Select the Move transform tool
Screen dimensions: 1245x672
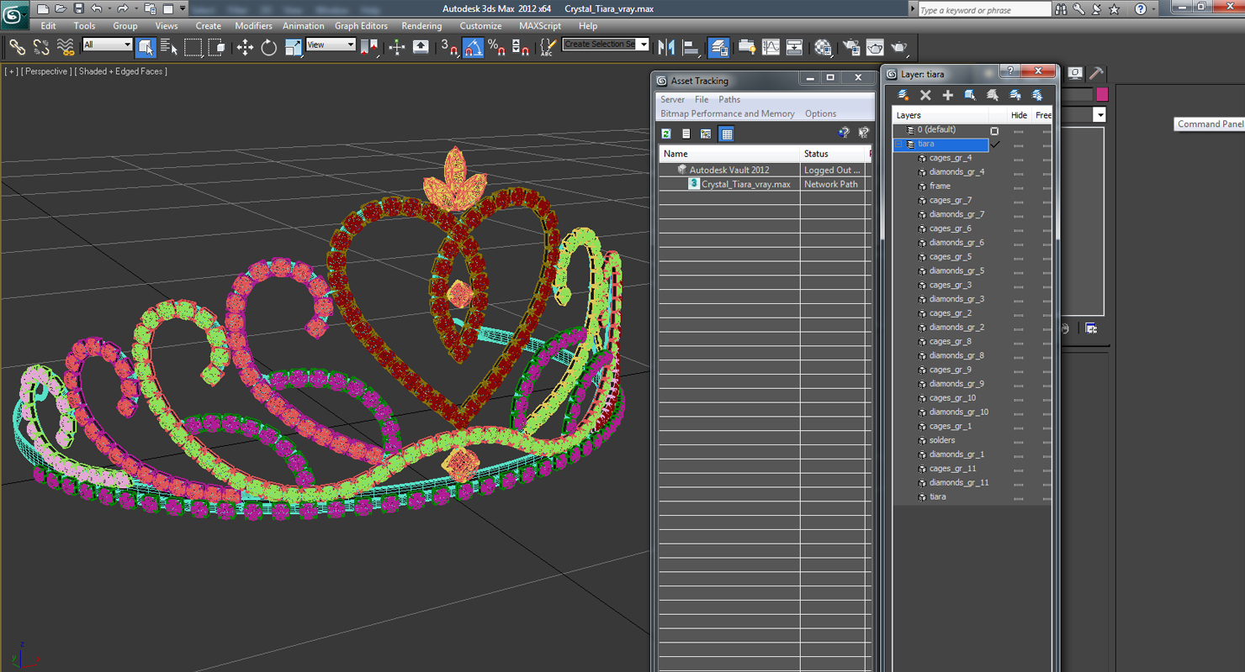245,47
